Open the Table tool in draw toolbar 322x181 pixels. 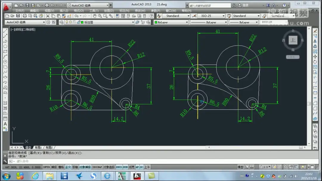(5, 119)
